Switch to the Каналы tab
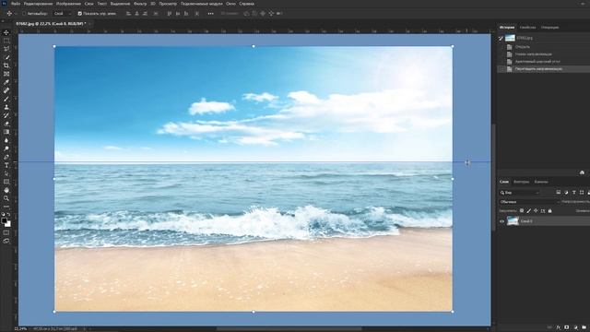590x332 pixels. point(541,182)
